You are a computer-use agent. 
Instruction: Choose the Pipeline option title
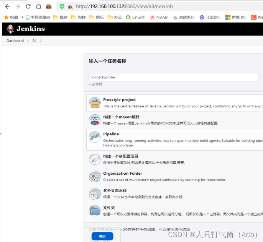click(x=111, y=134)
